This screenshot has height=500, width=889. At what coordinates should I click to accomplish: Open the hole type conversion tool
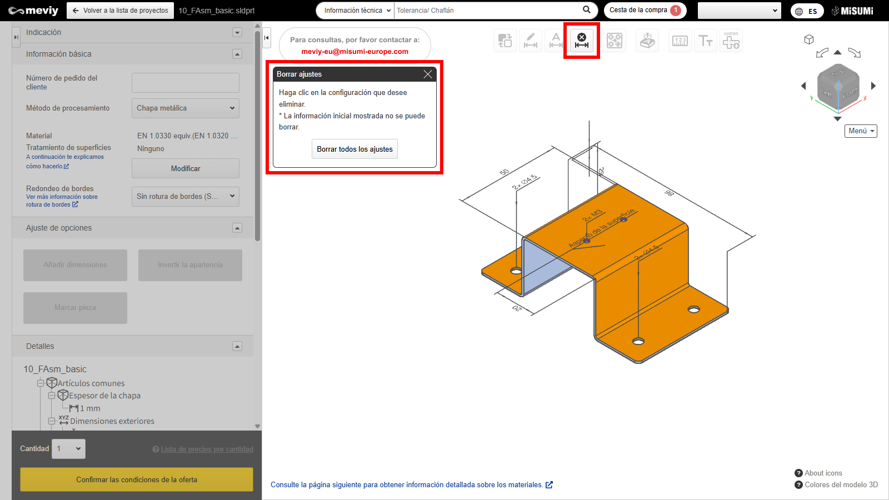pyautogui.click(x=614, y=41)
